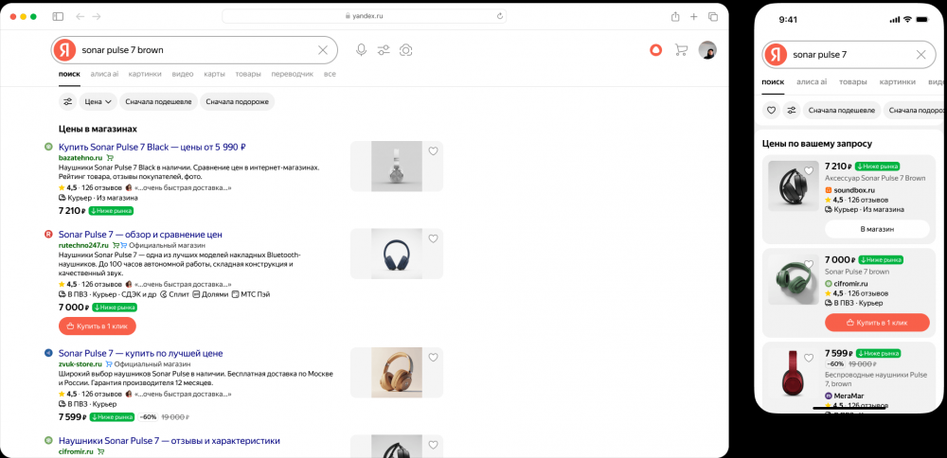The height and width of the screenshot is (458, 947).
Task: Open link Sonar Pulse 7 — обзор и сравнение цен
Action: coord(141,234)
